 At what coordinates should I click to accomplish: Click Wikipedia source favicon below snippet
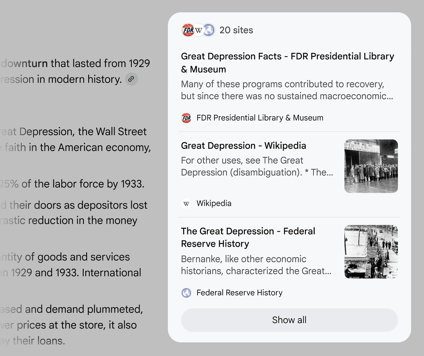point(186,203)
